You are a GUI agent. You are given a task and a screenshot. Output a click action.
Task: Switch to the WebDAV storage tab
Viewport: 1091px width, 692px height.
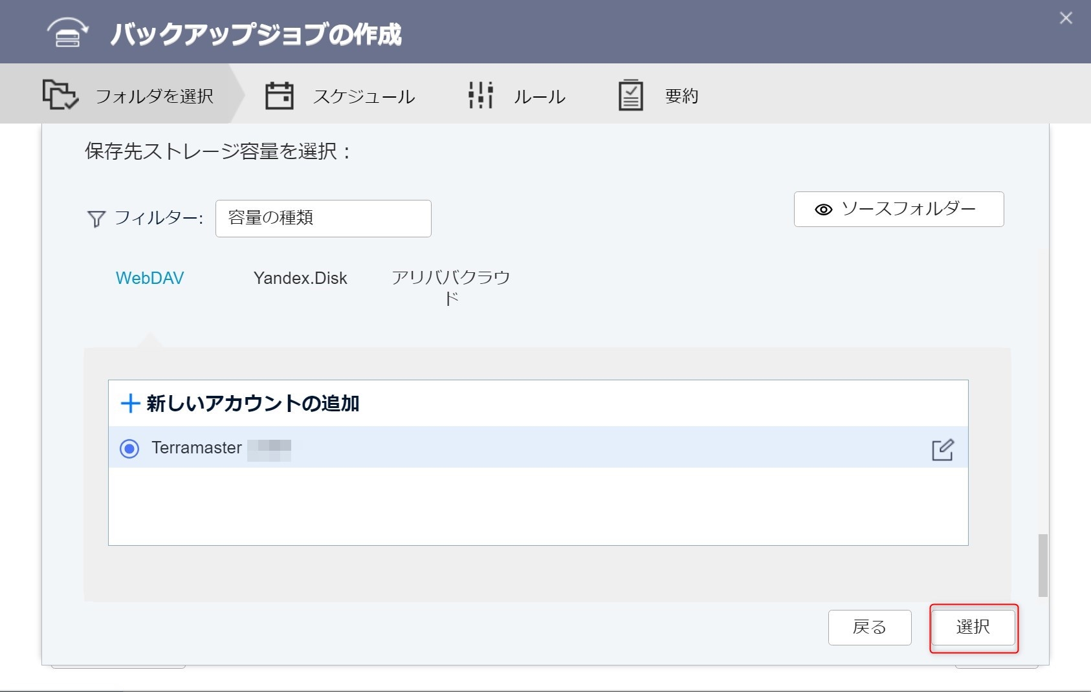pos(149,278)
